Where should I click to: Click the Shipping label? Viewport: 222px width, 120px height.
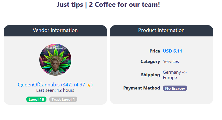click(150, 75)
